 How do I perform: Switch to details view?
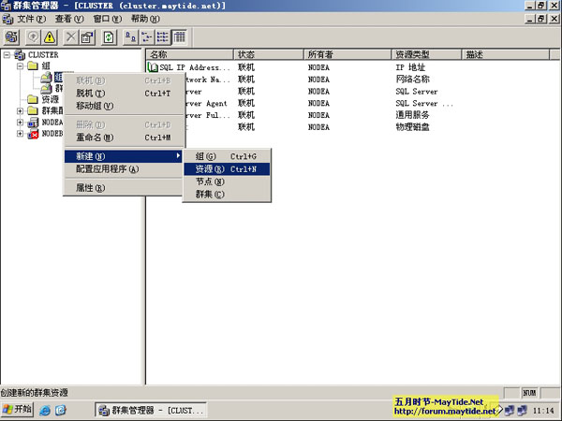(179, 36)
